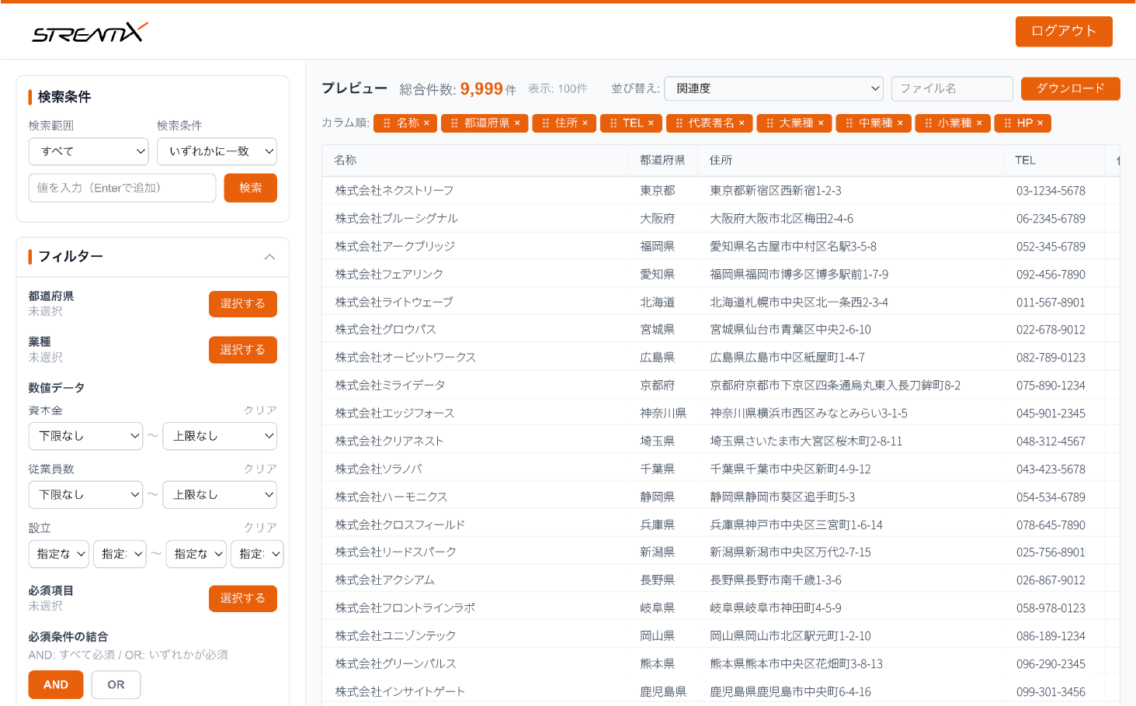Open the first 設立 start dropdown

tap(59, 554)
